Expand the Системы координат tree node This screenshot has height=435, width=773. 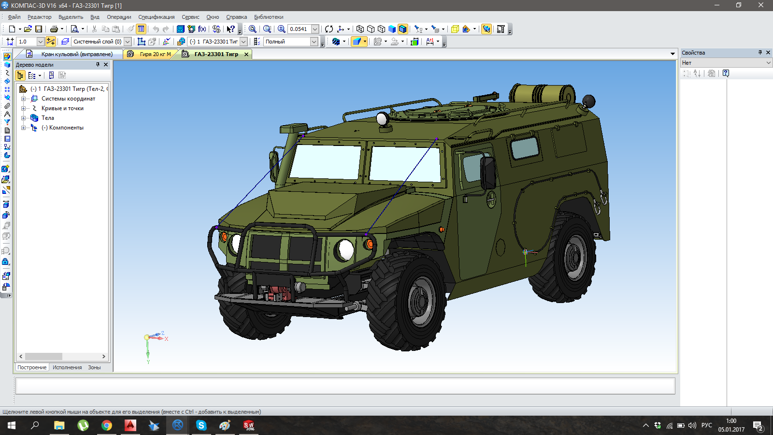tap(23, 99)
